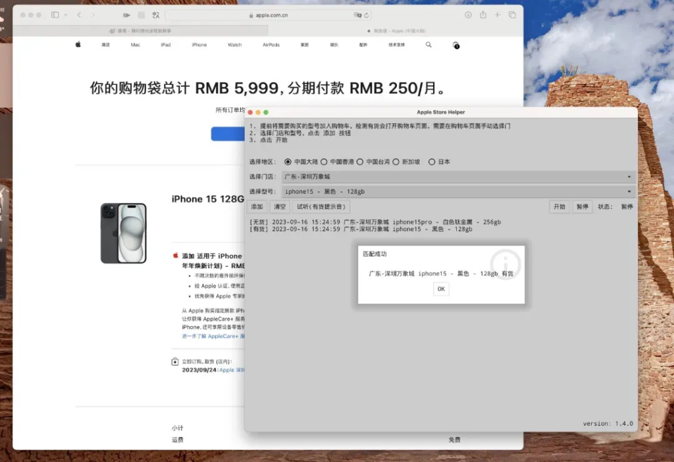Open the 配件 menu on Apple site

point(363,45)
